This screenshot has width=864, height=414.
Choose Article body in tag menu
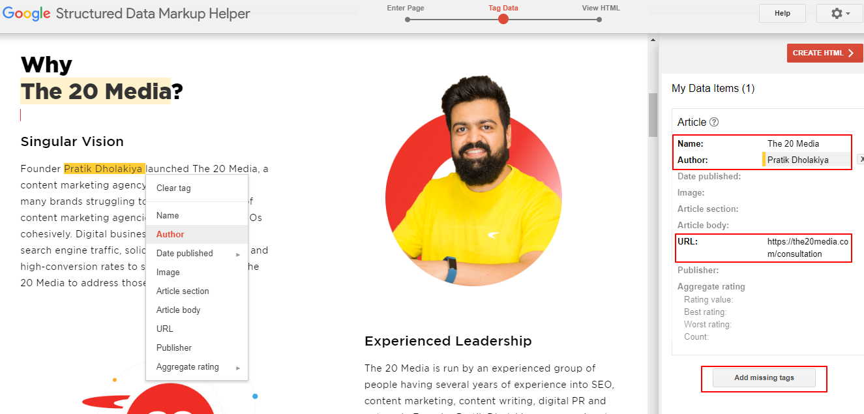(x=197, y=310)
